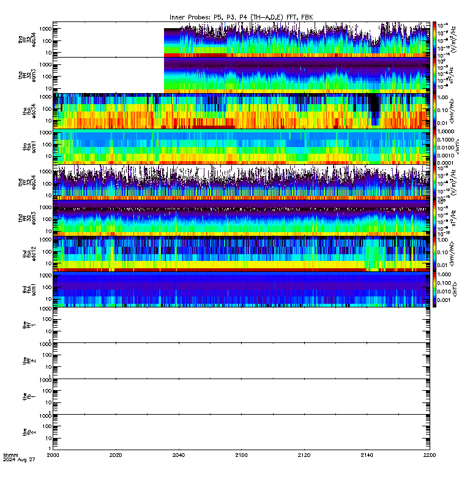The height and width of the screenshot is (490, 459).
Task: Click the nT²/Hz unit label of thd scm3 color bar
Action: 453,217
